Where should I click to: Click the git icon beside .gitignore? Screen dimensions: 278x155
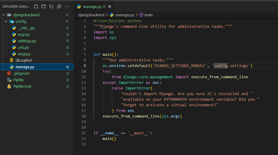click(9, 74)
